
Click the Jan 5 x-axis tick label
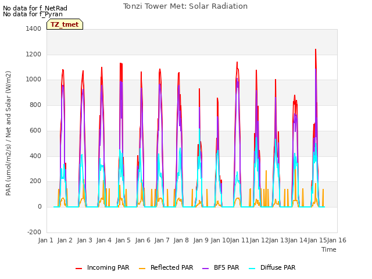pyautogui.click(x=123, y=240)
